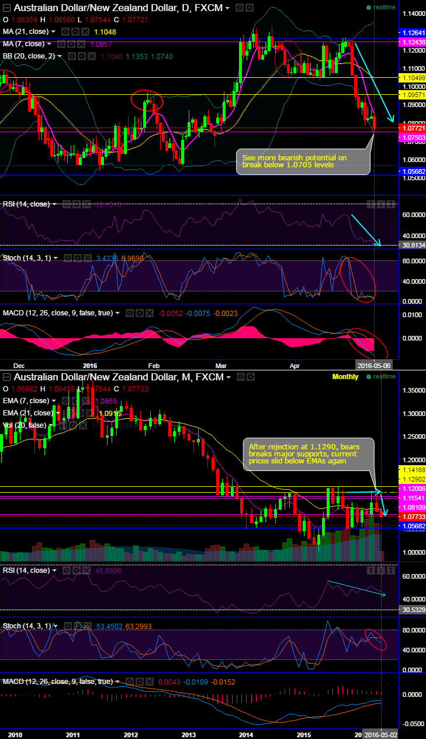Screen dimensions: 426x739
Task: Expand daily MACD dropdown arrow
Action: pyautogui.click(x=119, y=313)
